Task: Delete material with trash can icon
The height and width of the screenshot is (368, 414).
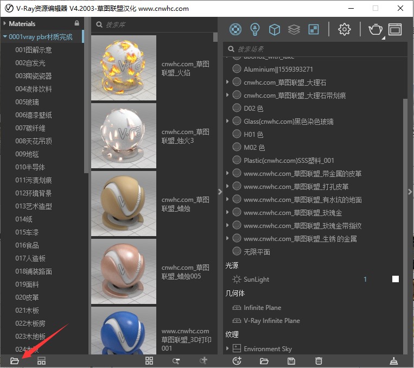Action: [319, 360]
